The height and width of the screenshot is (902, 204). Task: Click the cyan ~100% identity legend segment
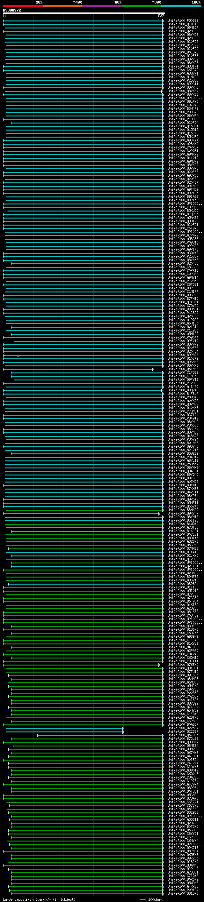click(181, 6)
